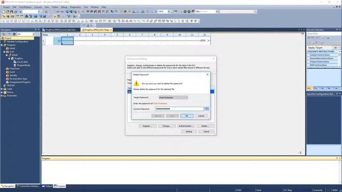
Task: Open the Find/Replace menu
Action: (x=25, y=7)
